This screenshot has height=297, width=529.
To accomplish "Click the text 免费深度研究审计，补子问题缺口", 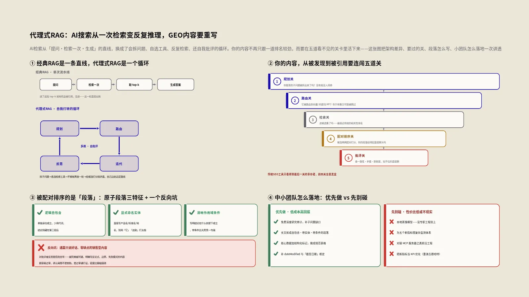I will (x=301, y=222).
